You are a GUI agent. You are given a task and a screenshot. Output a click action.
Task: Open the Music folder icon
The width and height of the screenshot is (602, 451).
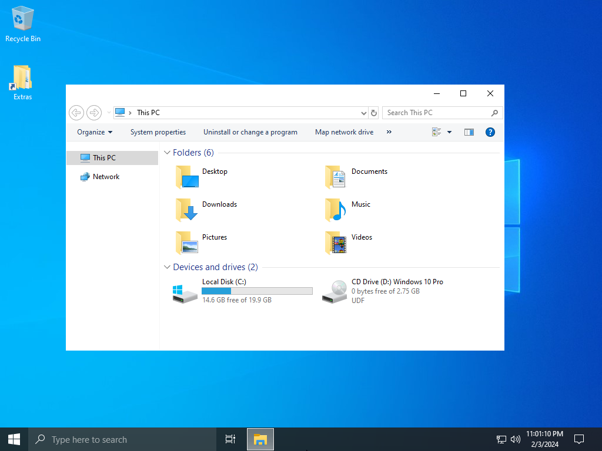(x=335, y=210)
